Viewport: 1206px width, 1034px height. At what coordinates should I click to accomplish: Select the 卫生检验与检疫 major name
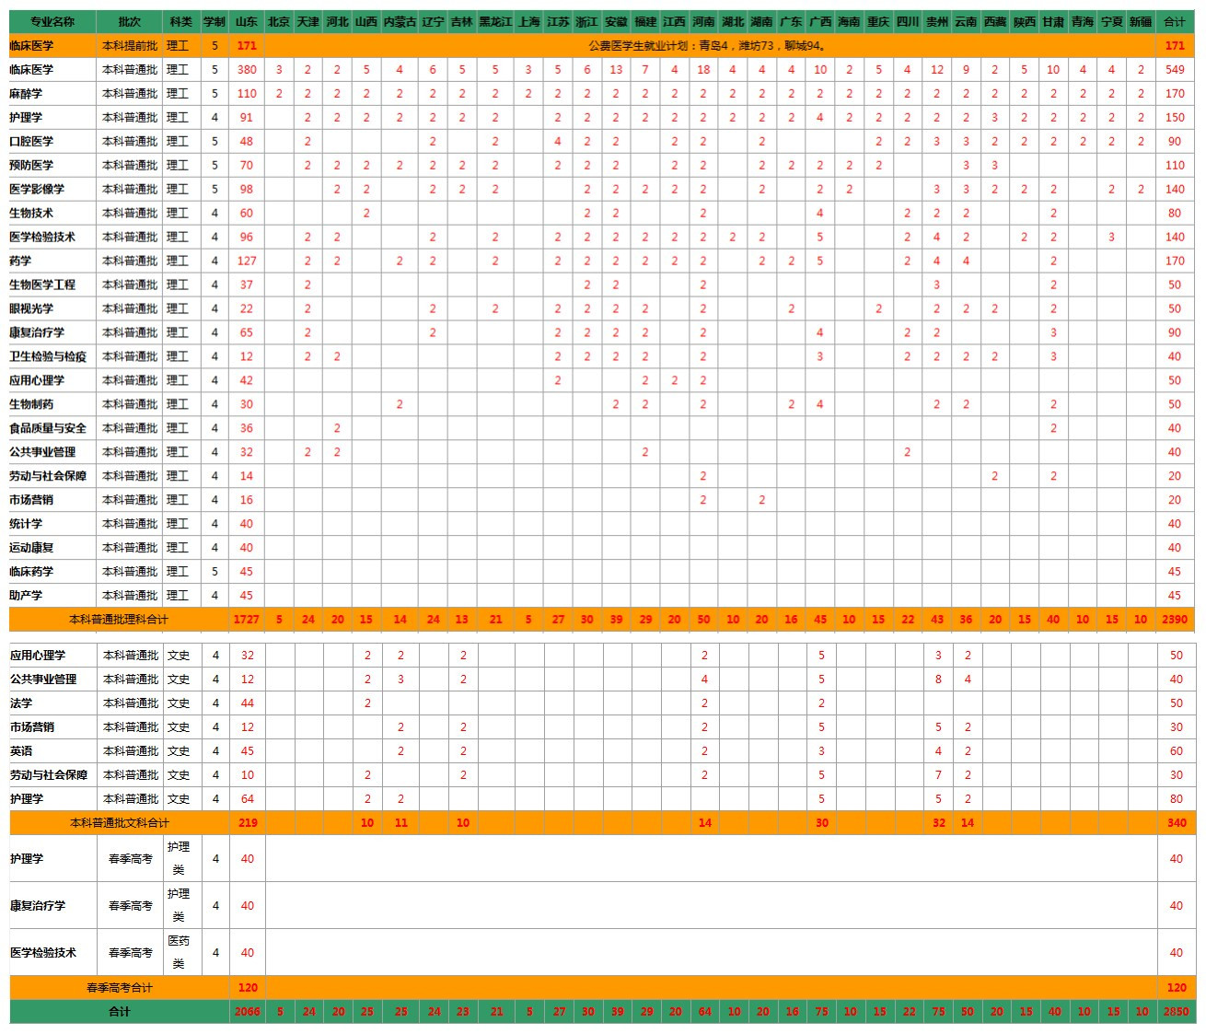pyautogui.click(x=48, y=356)
